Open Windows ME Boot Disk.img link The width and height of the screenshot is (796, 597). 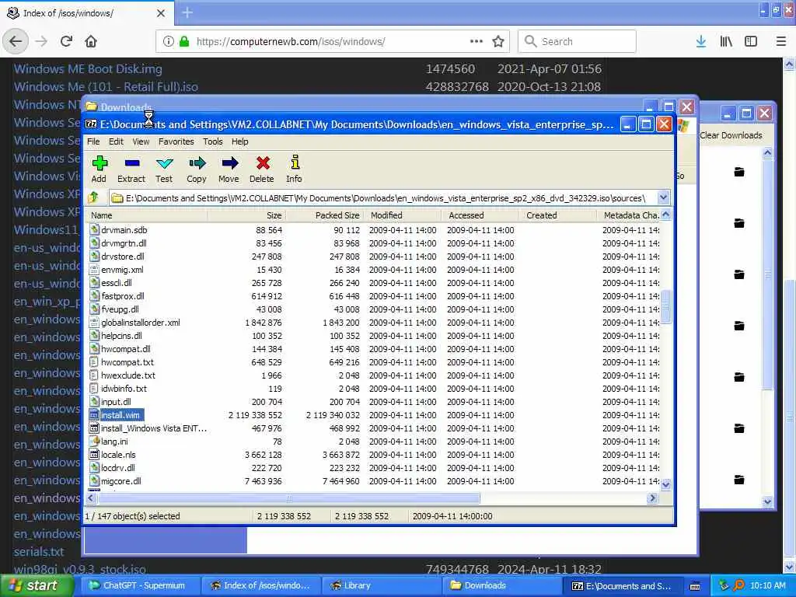pos(88,68)
